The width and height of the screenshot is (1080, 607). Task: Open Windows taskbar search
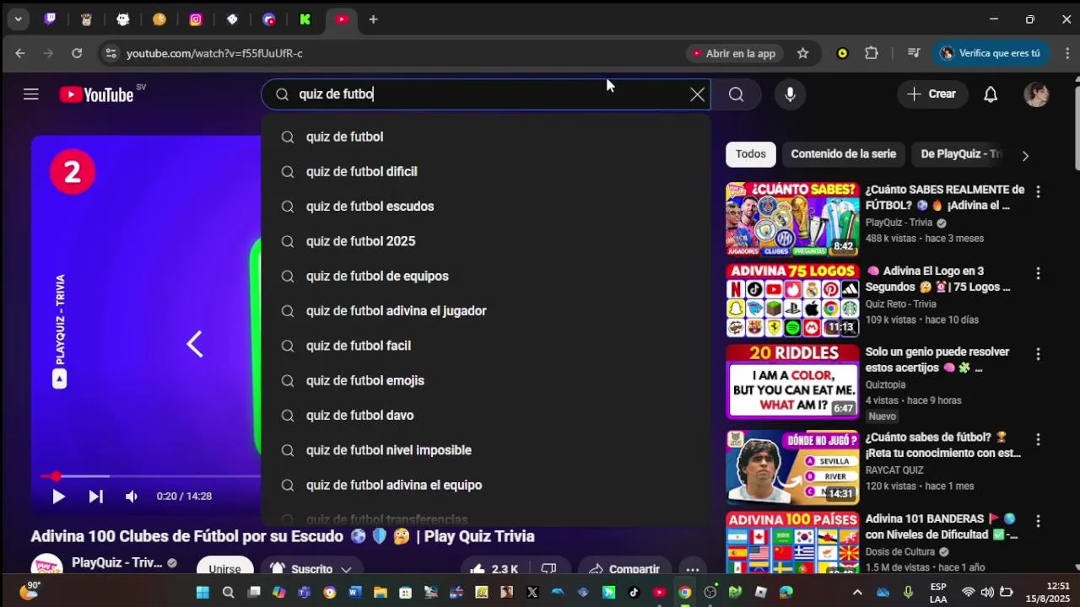pos(228,593)
